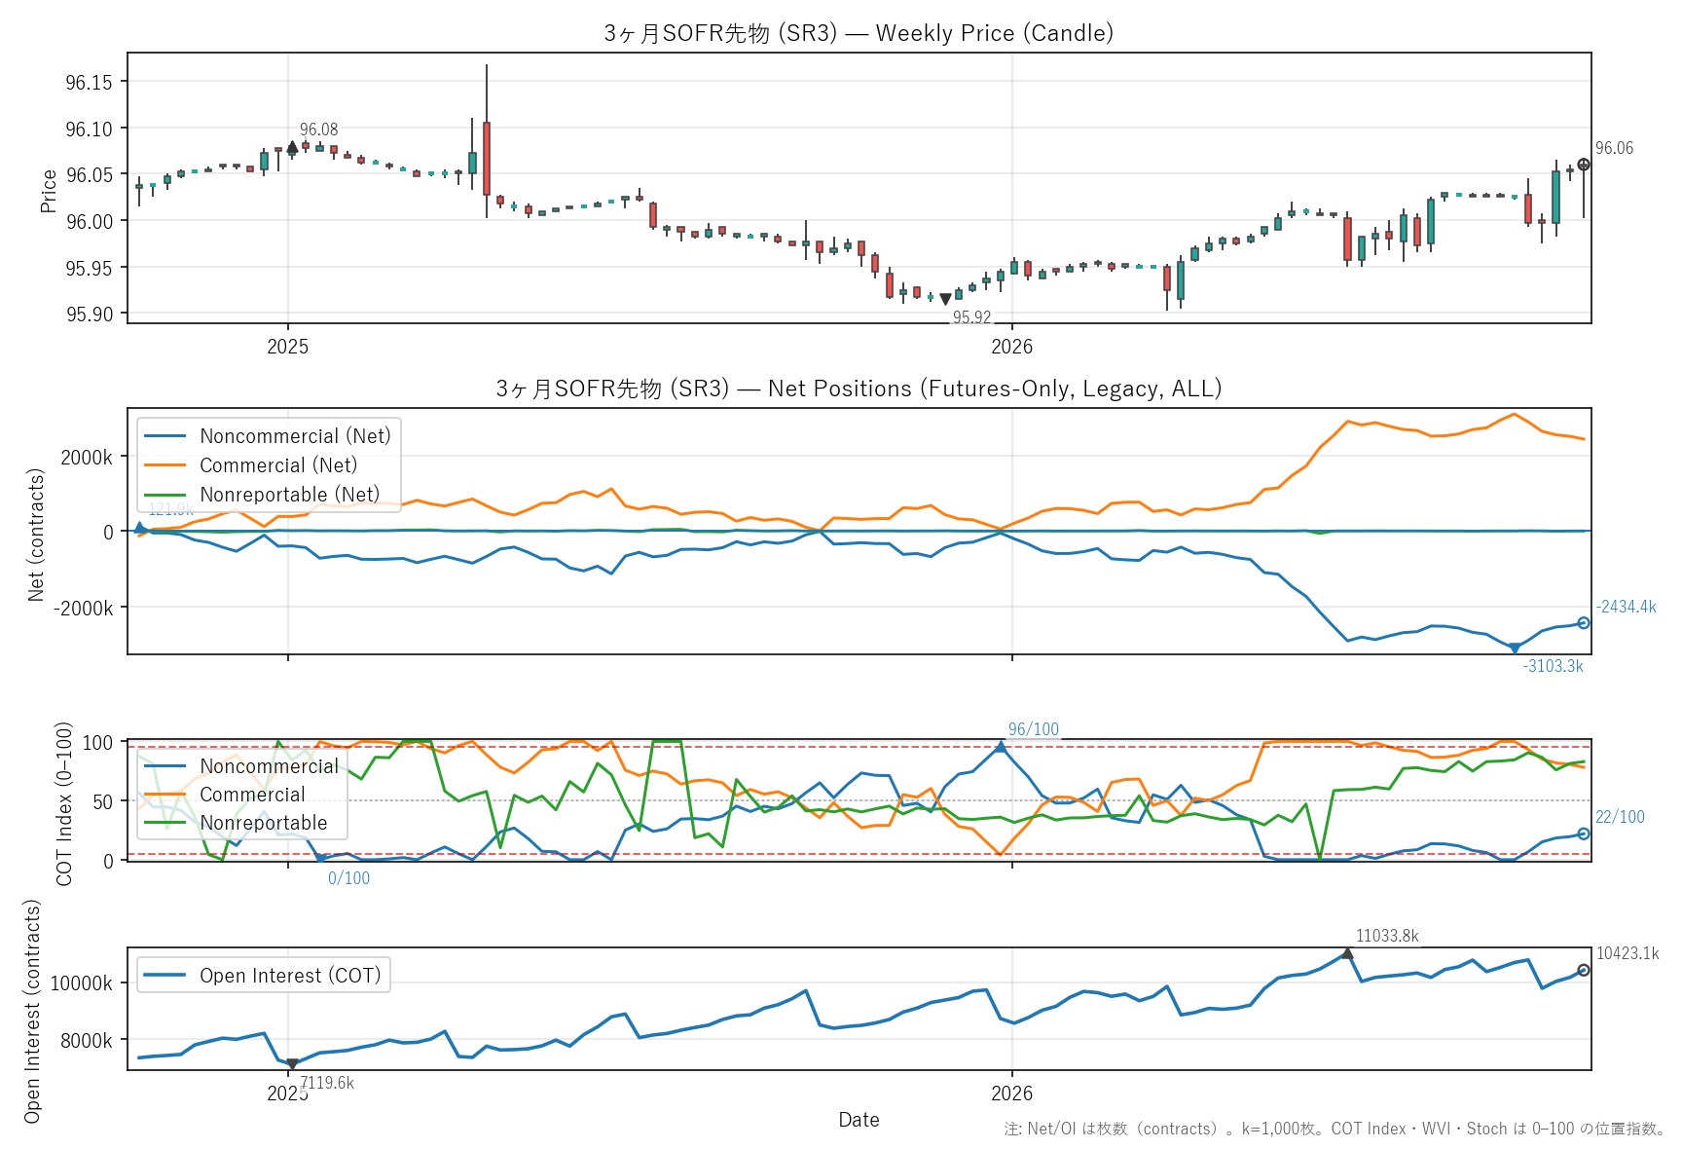Select the Commercial (Net) legend entry
1682x1149 pixels.
251,465
